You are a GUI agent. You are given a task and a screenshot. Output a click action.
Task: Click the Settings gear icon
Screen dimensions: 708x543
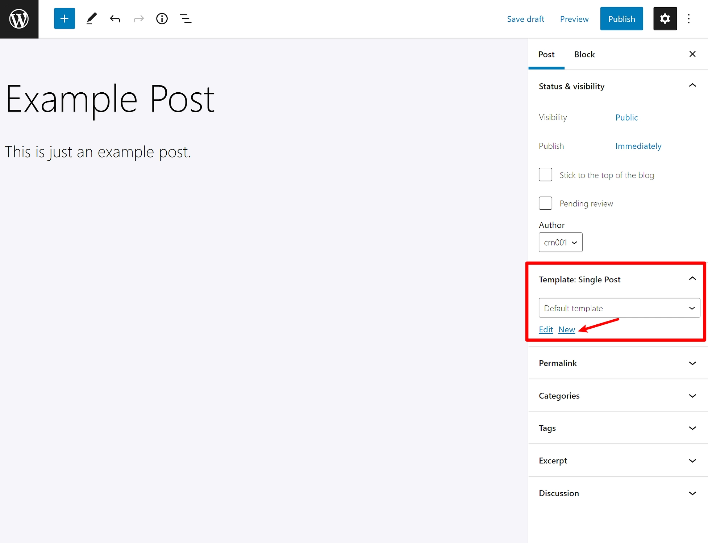click(x=664, y=19)
